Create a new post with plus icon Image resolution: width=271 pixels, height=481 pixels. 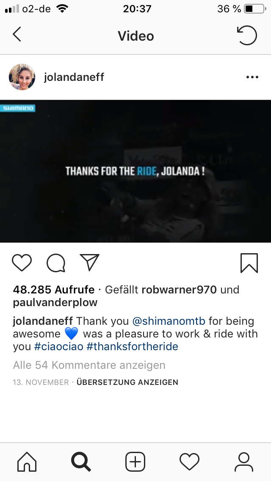point(135,462)
